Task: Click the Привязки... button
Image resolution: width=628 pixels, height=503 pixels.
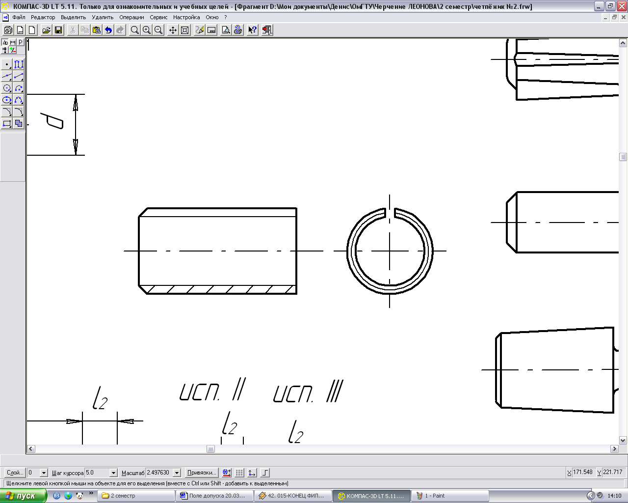Action: click(202, 473)
